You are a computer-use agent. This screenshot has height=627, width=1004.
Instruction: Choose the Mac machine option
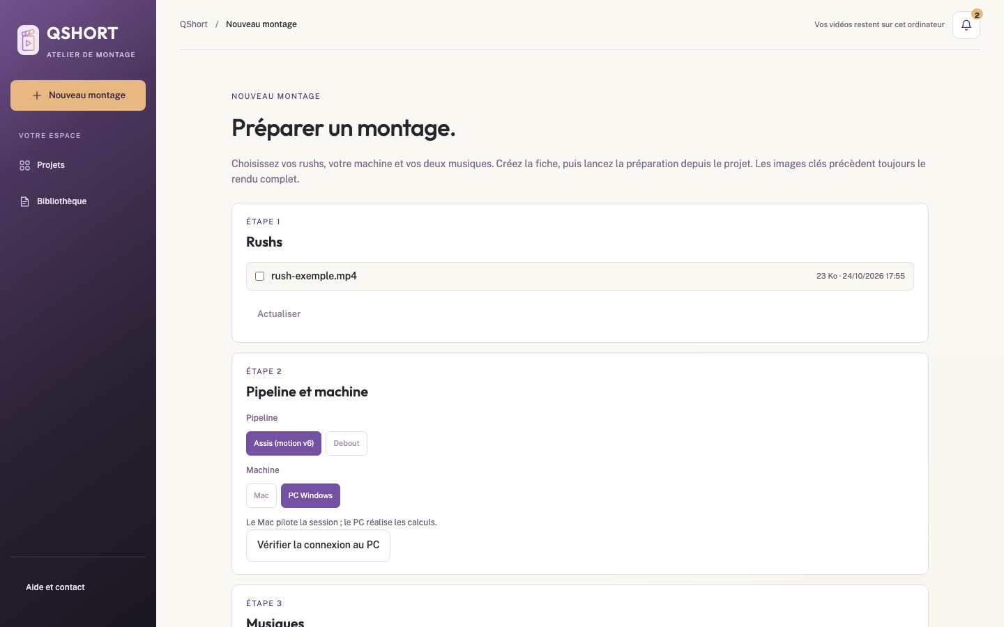pyautogui.click(x=261, y=495)
